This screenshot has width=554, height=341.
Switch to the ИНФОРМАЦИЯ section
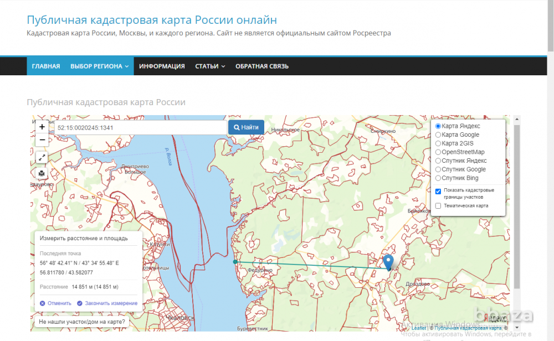(x=162, y=66)
